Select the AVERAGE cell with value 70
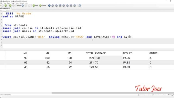Viewport: 174px width, 98px height. 97,63
